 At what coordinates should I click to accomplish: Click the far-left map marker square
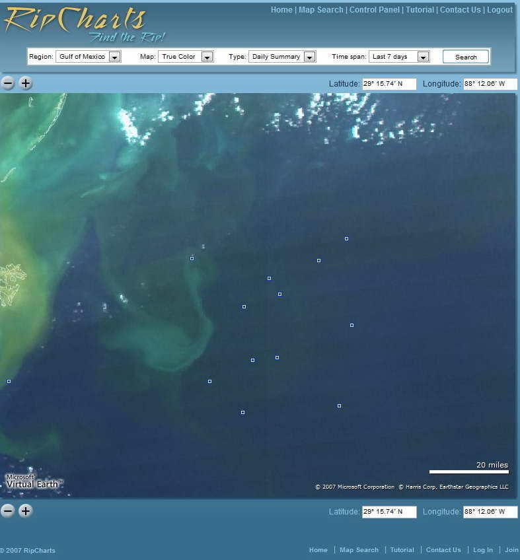(9, 381)
